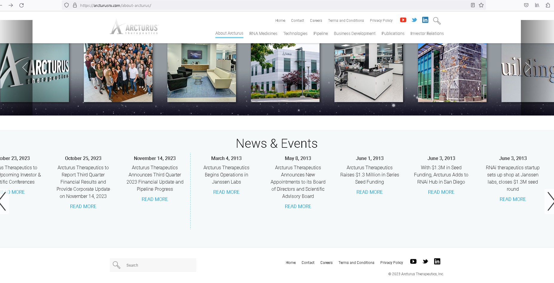Click 'Arcturus Therapeutics Raises $1.3 Million' headline

coord(370,175)
